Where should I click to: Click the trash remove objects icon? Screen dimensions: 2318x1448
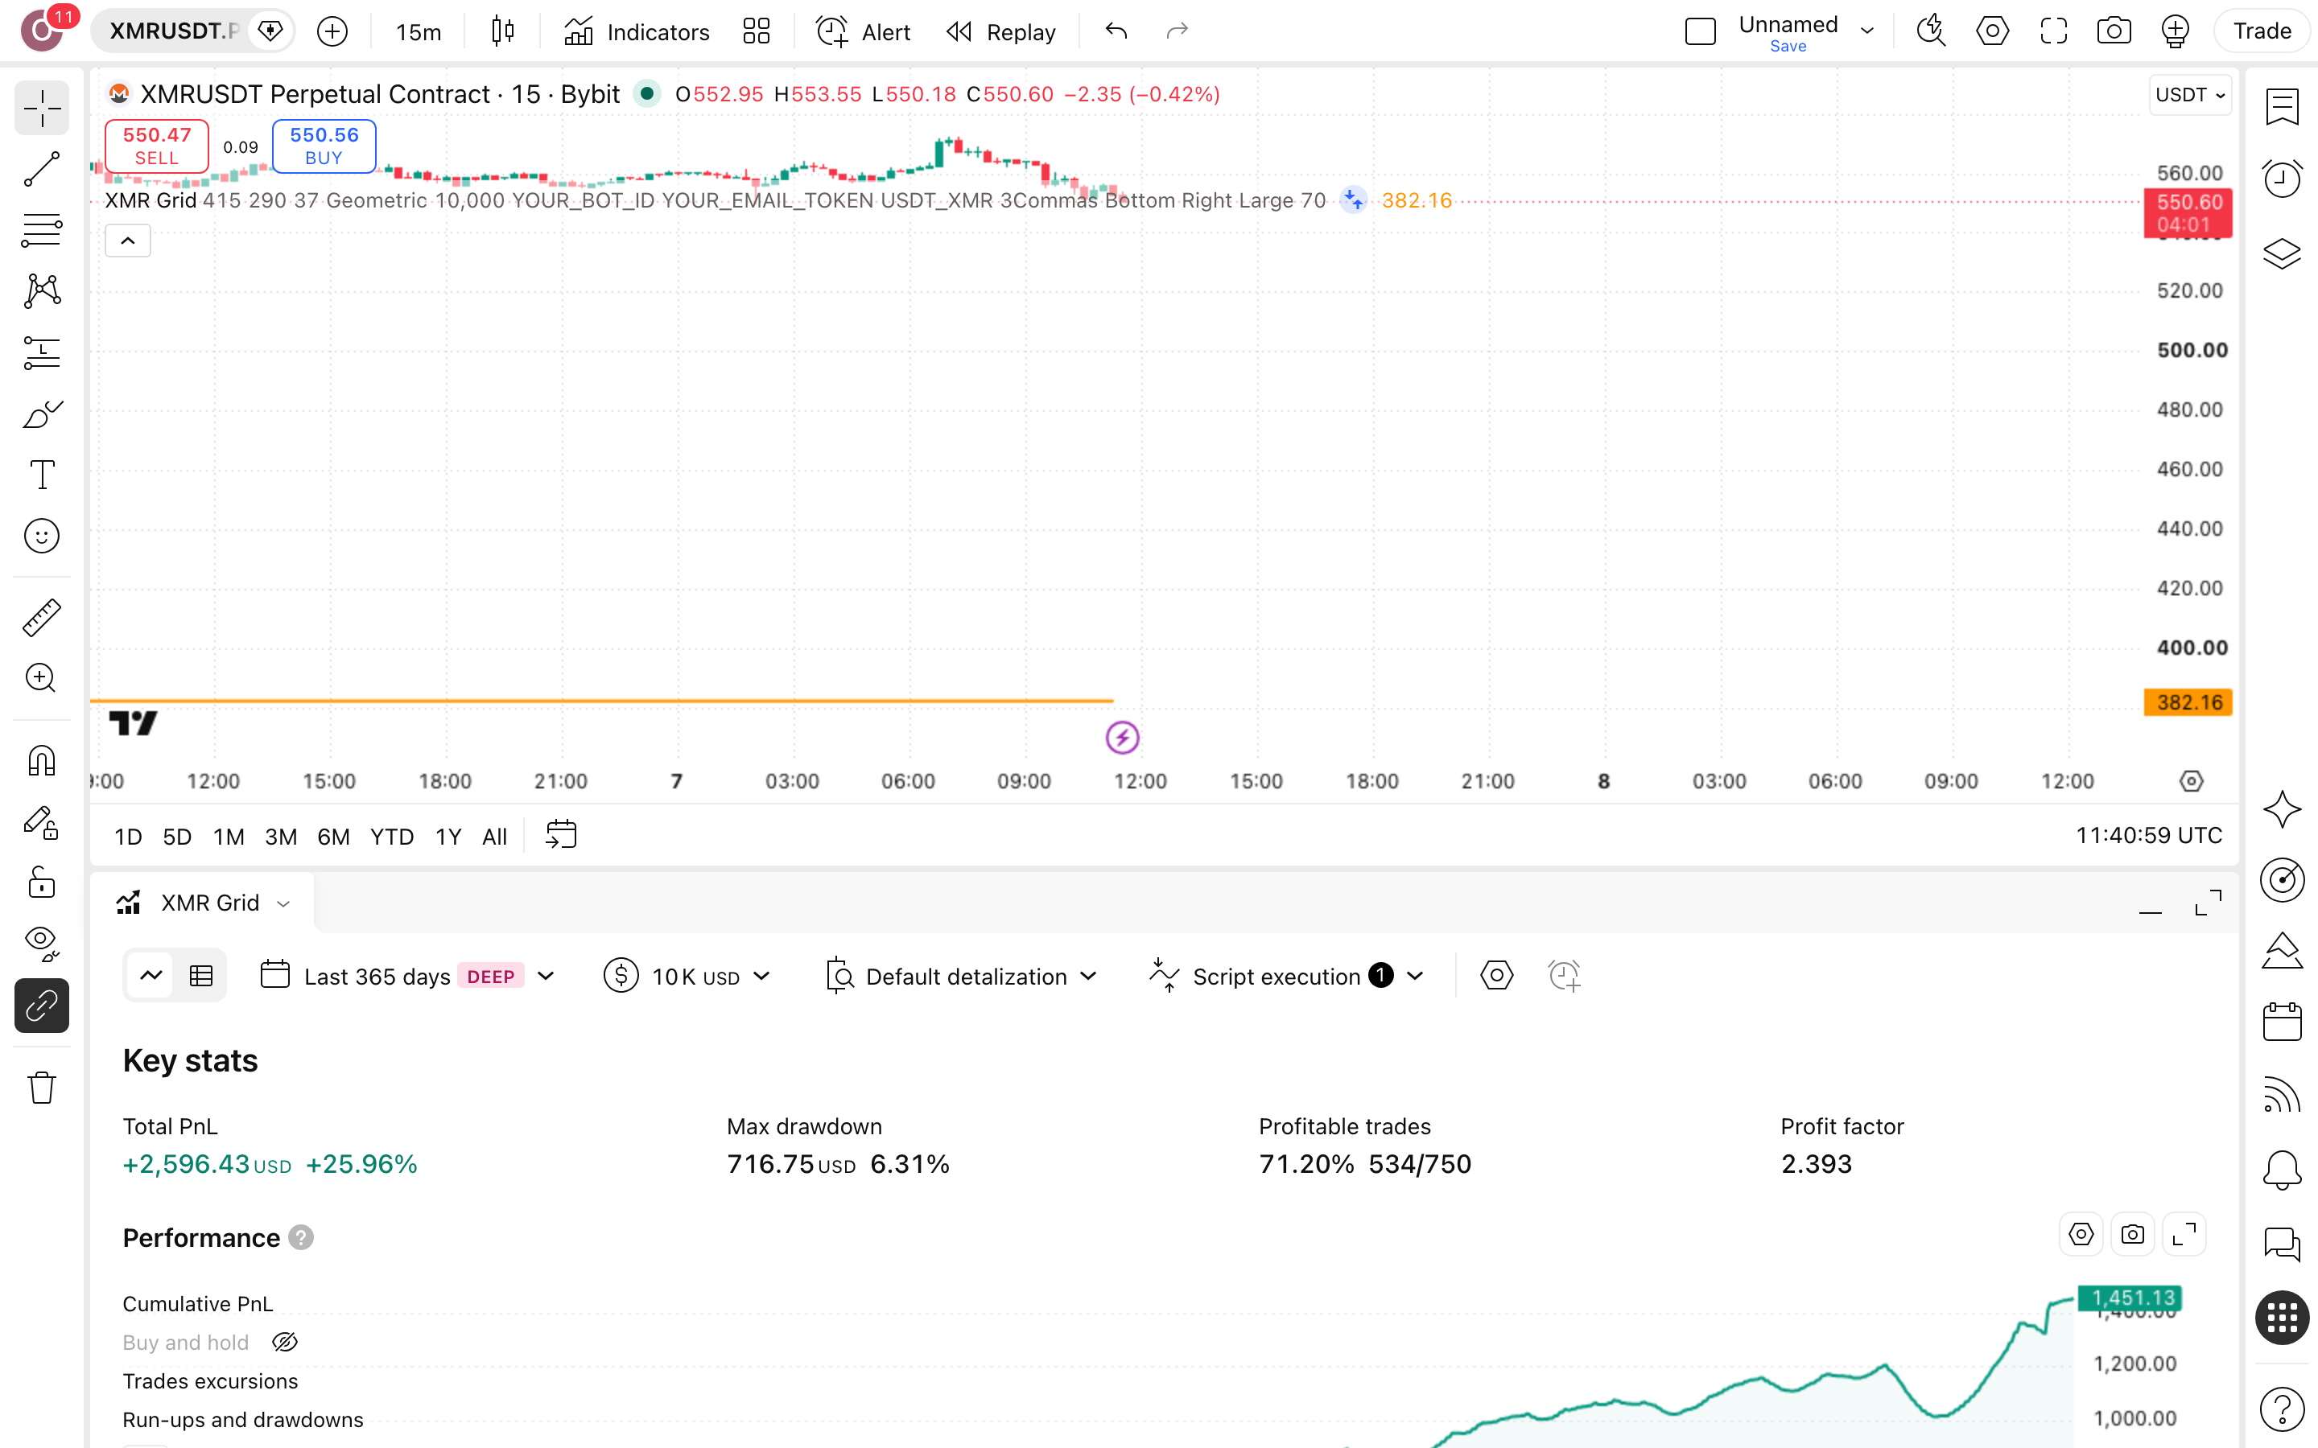coord(41,1088)
